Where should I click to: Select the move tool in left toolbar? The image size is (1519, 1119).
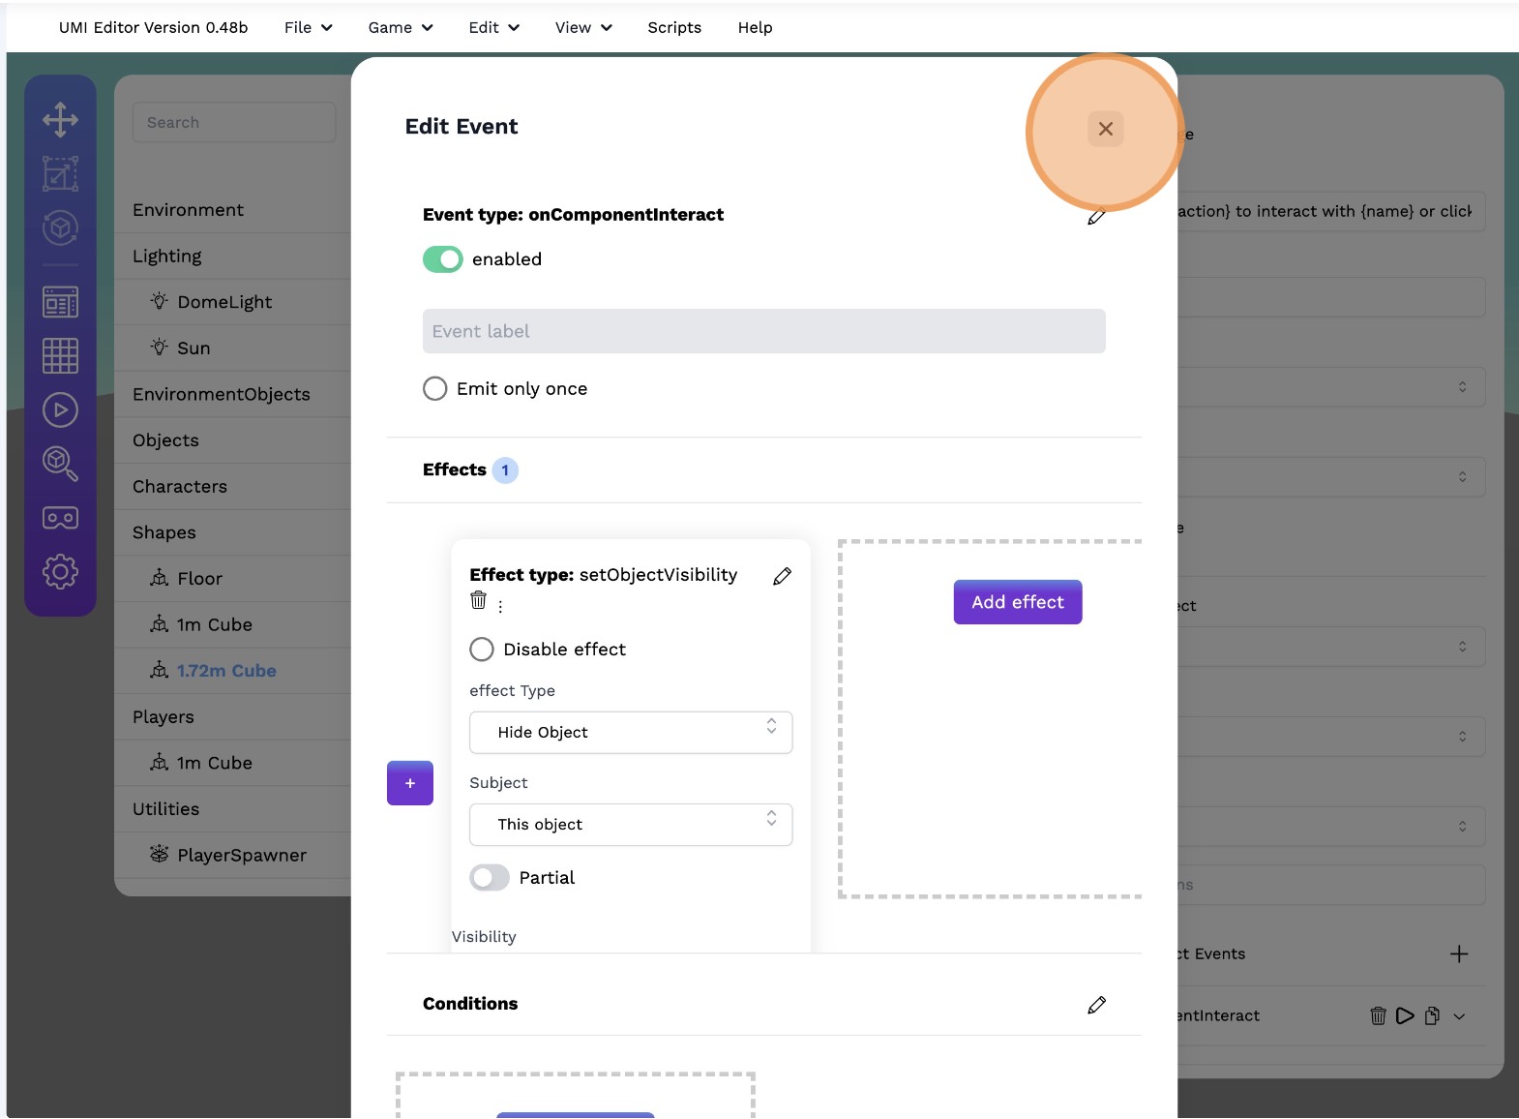[60, 120]
